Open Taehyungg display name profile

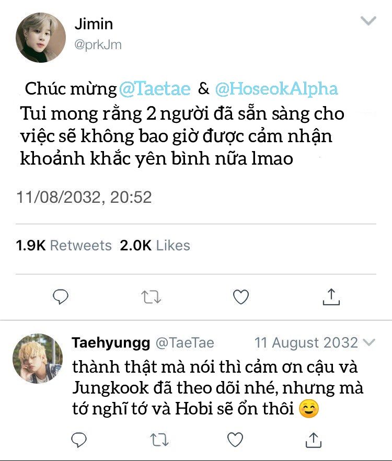(111, 343)
